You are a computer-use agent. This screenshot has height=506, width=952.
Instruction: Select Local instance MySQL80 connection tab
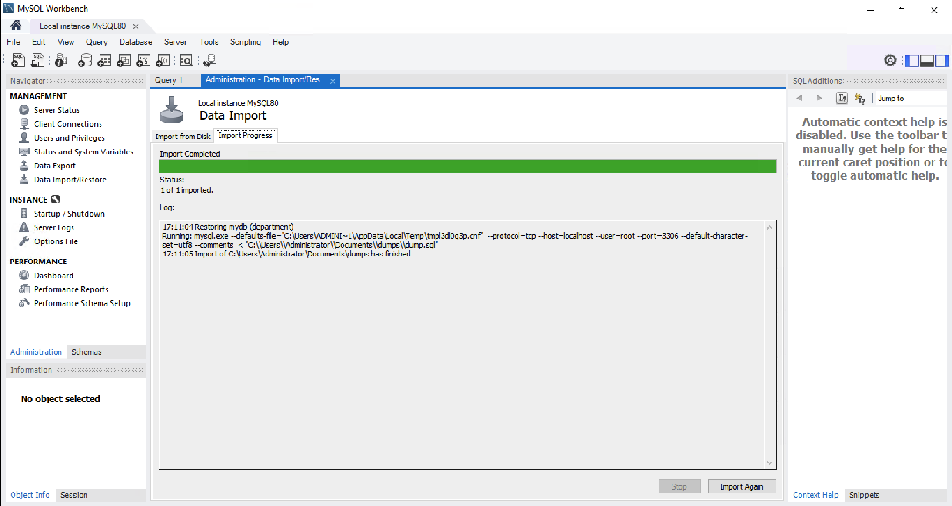(83, 26)
